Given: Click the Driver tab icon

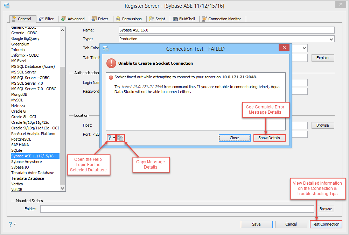Looking at the screenshot, I should pyautogui.click(x=94, y=19).
